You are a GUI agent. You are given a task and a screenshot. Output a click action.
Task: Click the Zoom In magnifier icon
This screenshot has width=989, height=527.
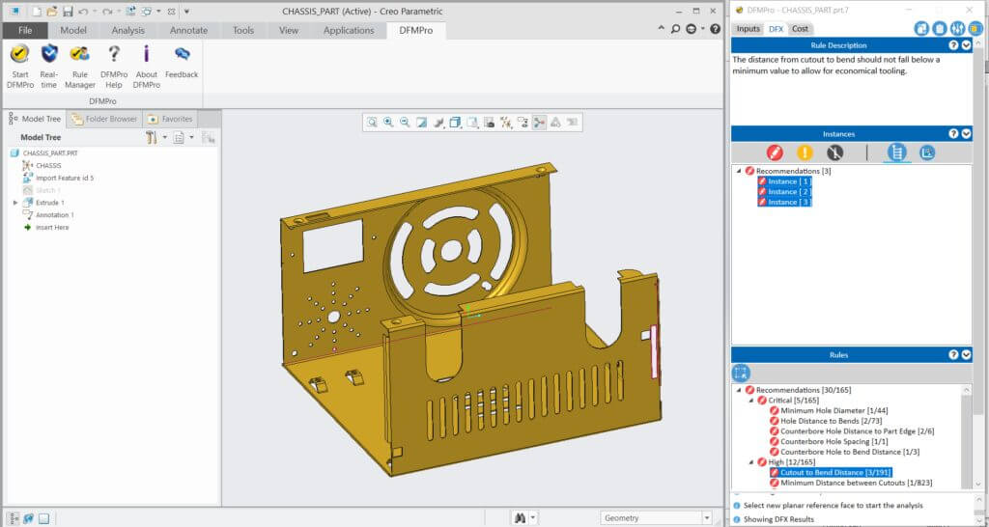tap(388, 123)
